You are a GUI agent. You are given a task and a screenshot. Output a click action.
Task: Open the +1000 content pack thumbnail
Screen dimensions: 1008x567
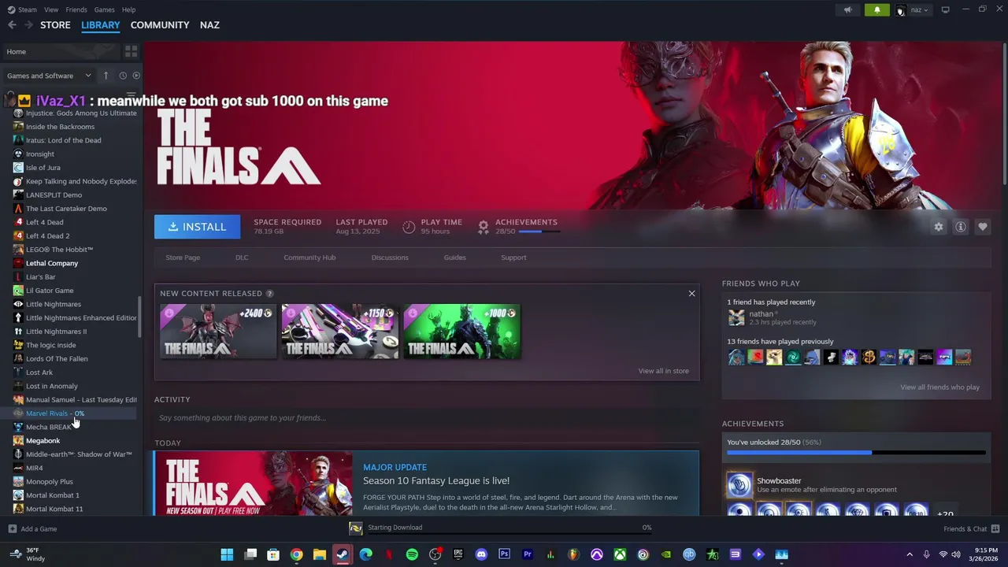click(x=462, y=332)
